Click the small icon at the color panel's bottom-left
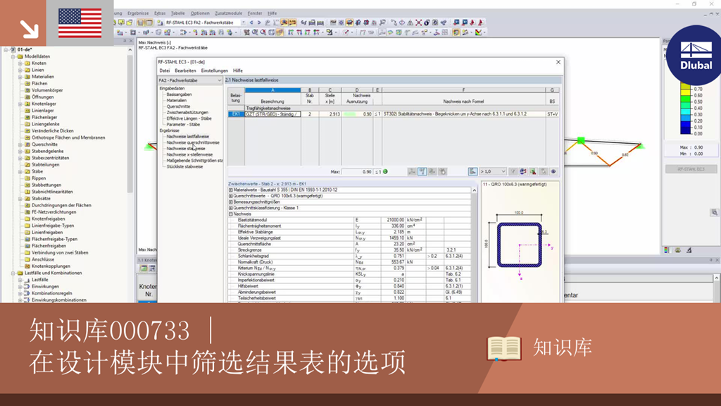 667,250
